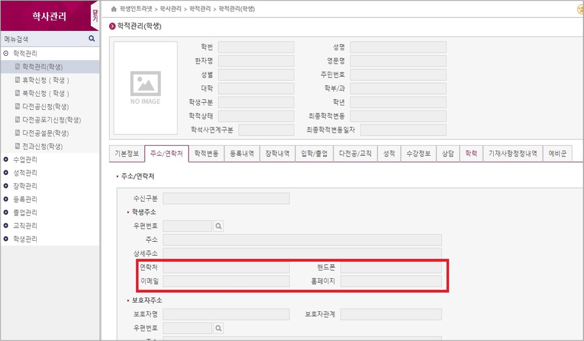Click the menu search magnifier icon

(92, 39)
